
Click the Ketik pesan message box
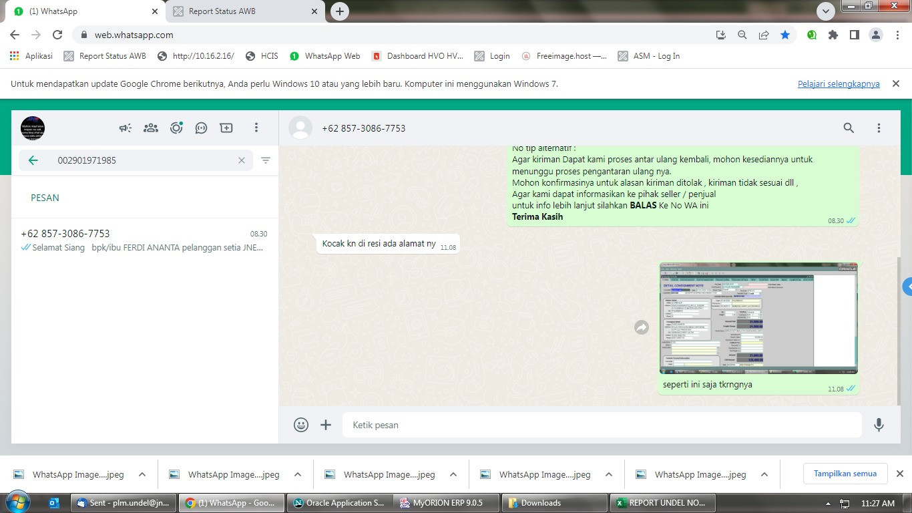[x=602, y=425]
